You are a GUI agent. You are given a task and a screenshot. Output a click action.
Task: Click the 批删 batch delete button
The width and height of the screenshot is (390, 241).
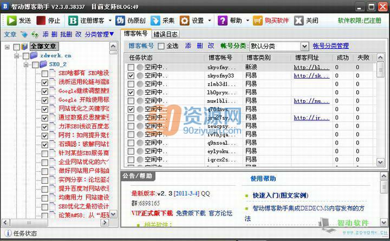click(66, 34)
